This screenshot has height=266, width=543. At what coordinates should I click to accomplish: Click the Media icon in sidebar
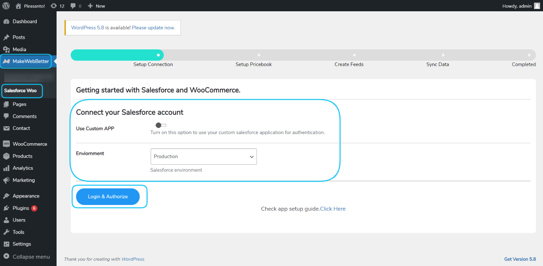pos(6,49)
